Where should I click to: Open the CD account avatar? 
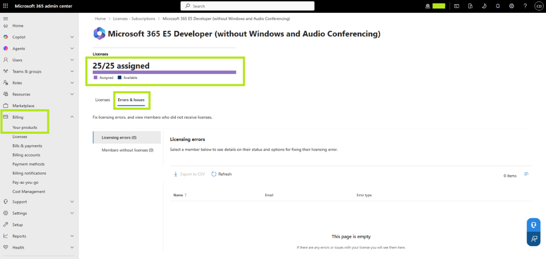coord(539,6)
